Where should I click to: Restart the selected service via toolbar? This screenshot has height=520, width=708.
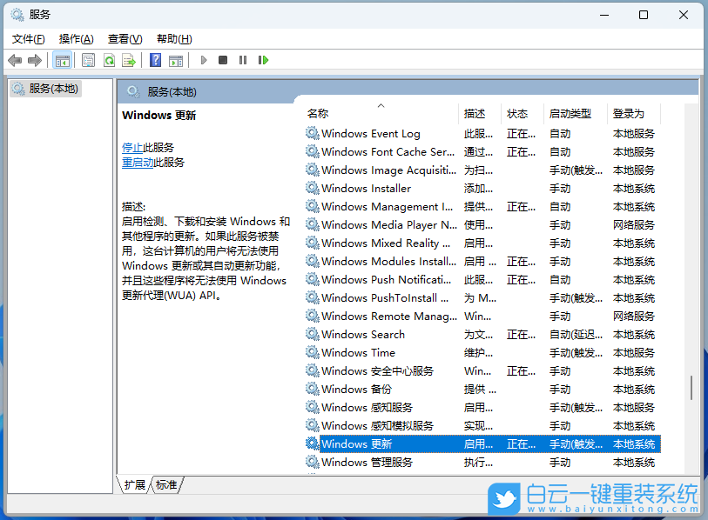(x=264, y=60)
